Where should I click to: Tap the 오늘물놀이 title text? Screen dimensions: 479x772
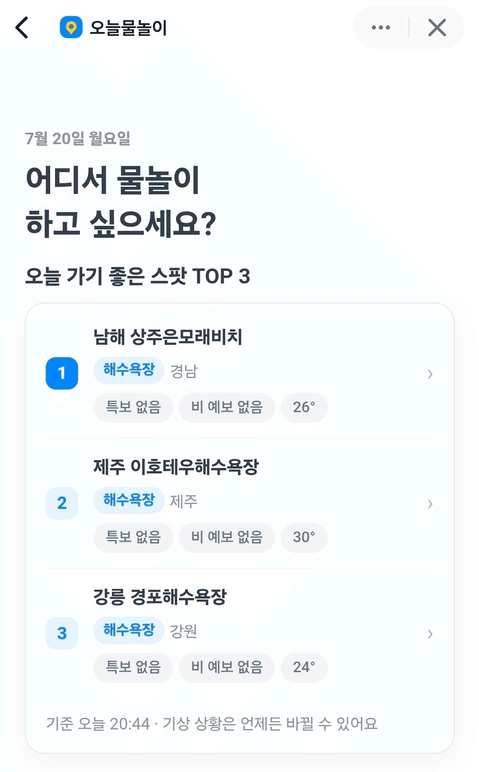coord(128,28)
